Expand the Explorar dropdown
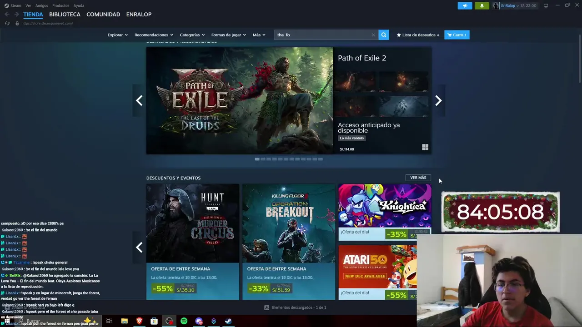Screen dimensions: 582x327 [117, 35]
